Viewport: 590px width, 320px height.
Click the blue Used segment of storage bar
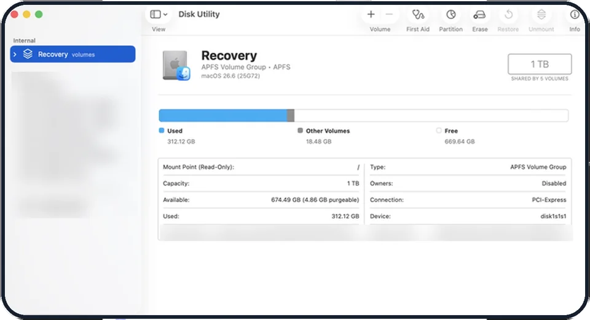(222, 115)
